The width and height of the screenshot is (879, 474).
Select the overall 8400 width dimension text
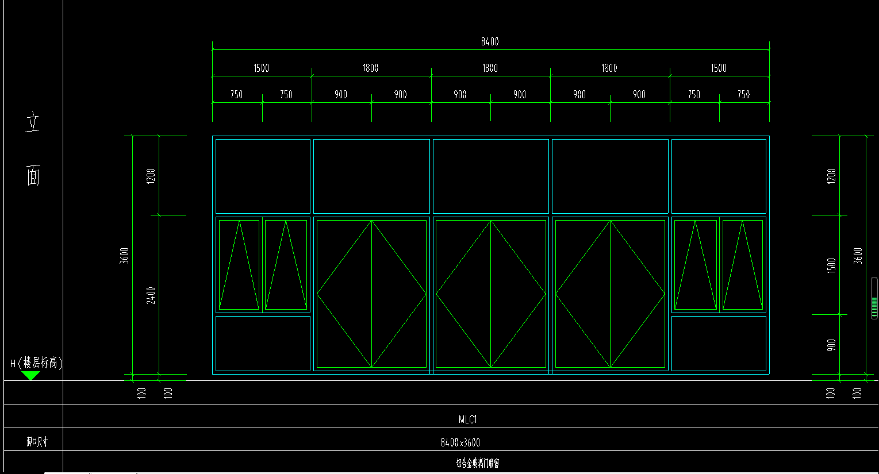tap(490, 41)
